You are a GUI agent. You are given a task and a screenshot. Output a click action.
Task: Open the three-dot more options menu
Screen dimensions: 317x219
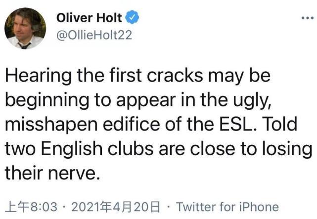[307, 18]
